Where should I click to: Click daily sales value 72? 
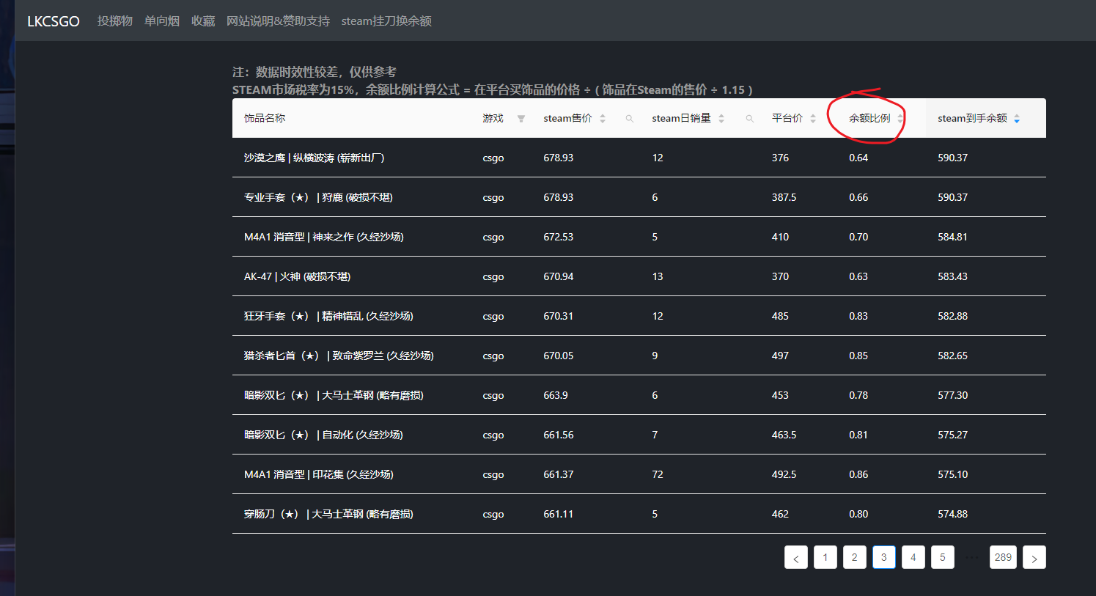pos(658,474)
